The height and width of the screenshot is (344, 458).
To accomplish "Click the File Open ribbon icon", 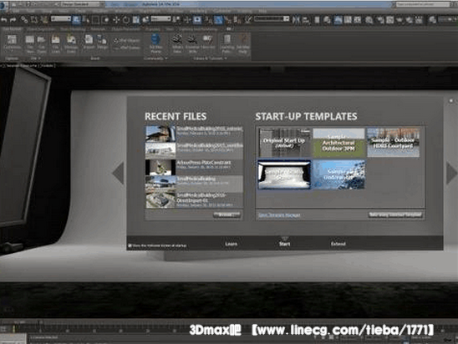I will 42,43.
